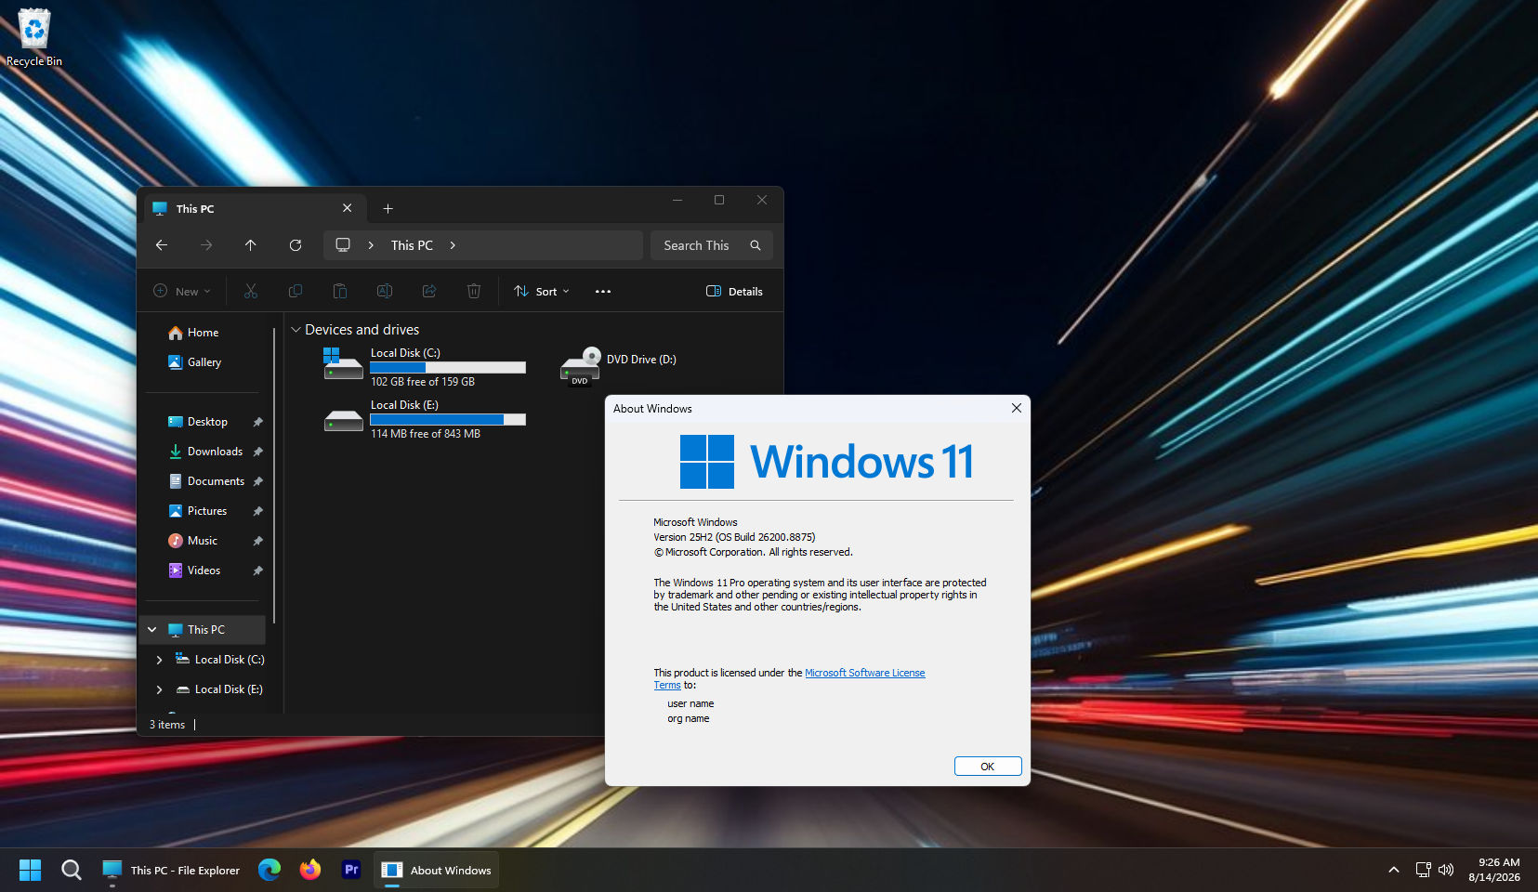Collapse the Devices and drives group

(296, 330)
